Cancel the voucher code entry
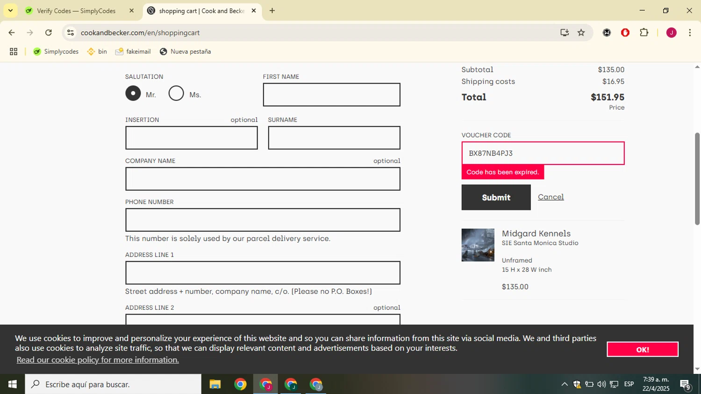The width and height of the screenshot is (701, 394). tap(551, 197)
